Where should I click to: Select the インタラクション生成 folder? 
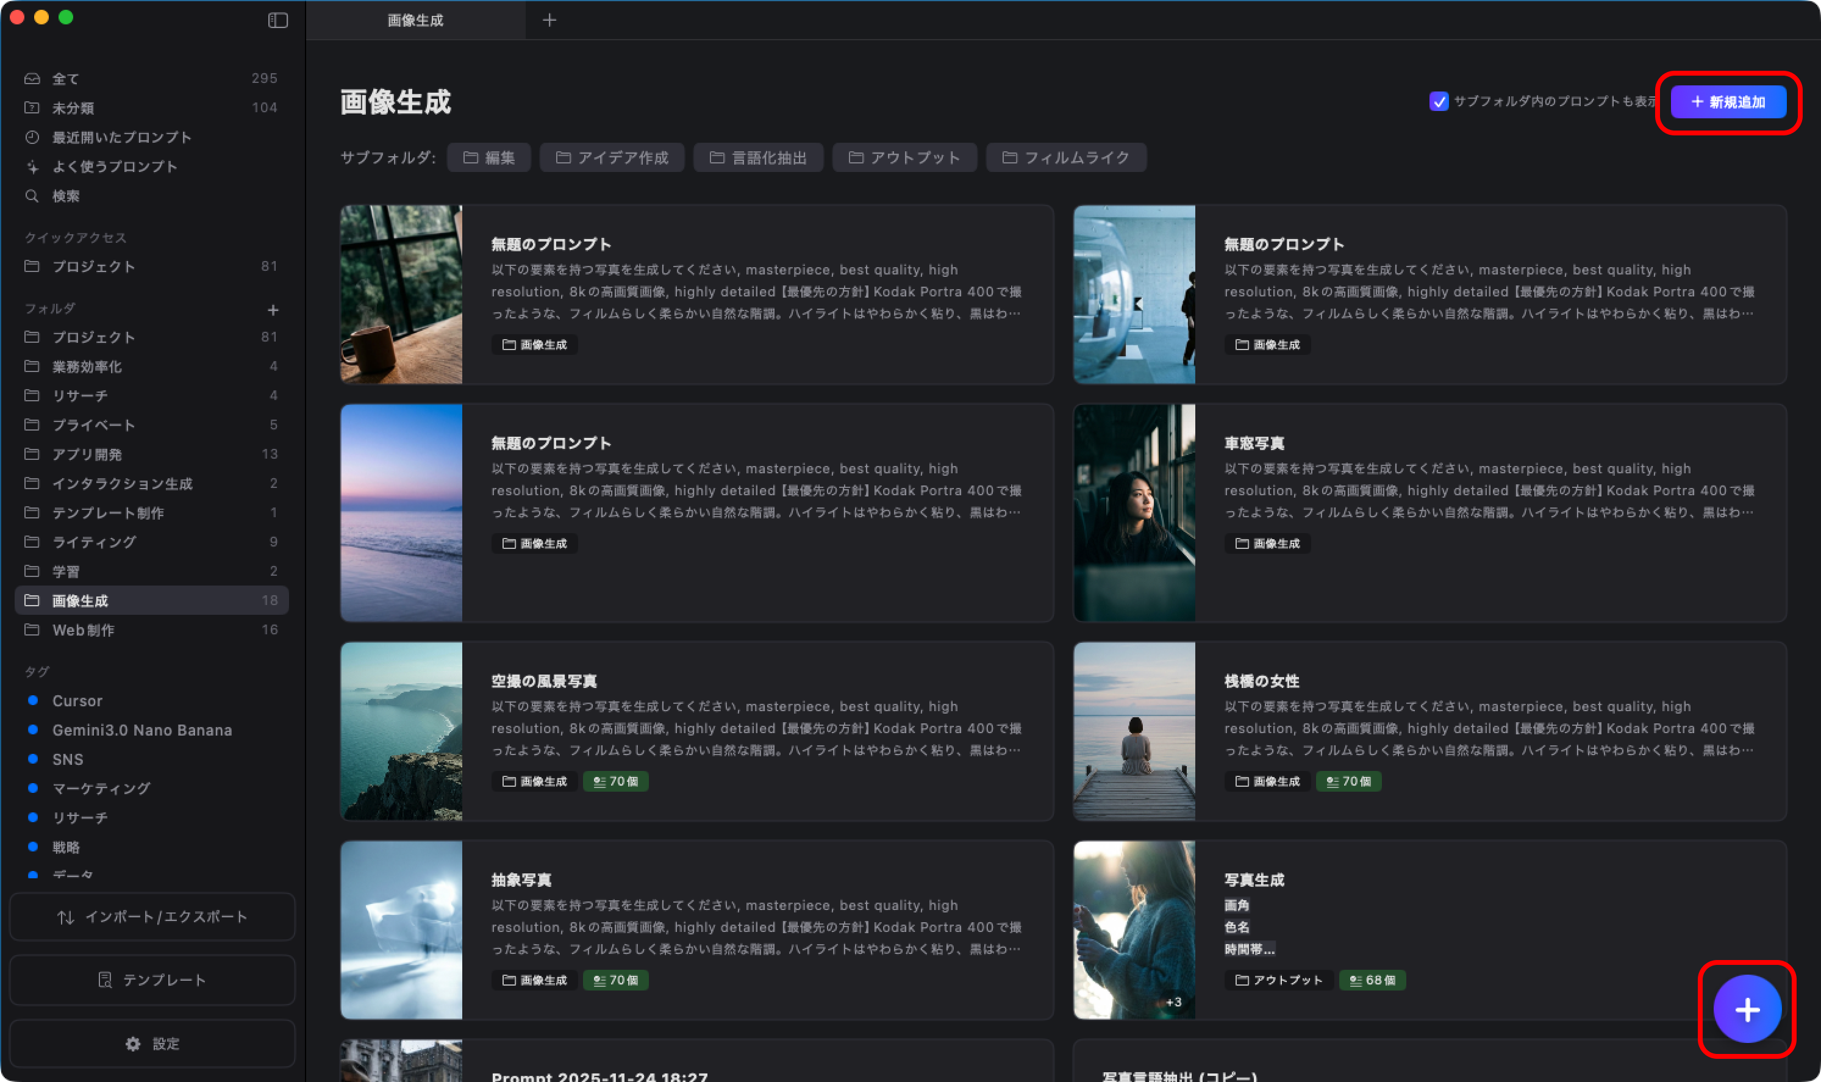point(152,484)
